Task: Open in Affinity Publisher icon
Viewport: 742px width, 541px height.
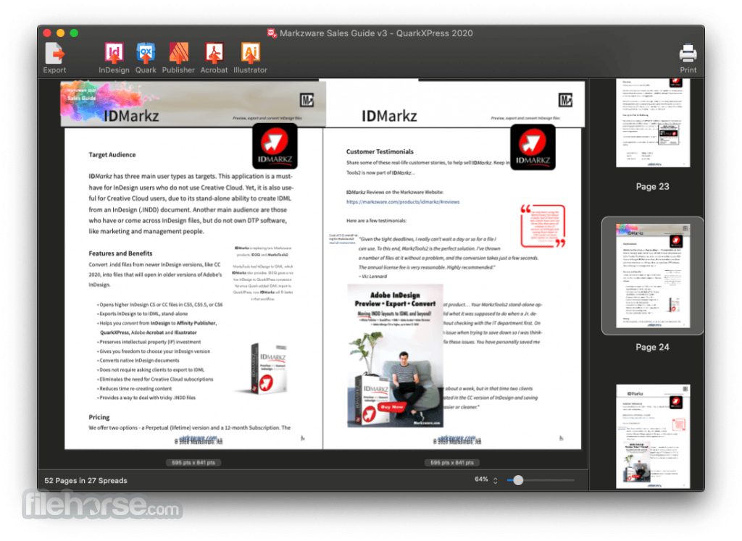Action: pyautogui.click(x=178, y=53)
